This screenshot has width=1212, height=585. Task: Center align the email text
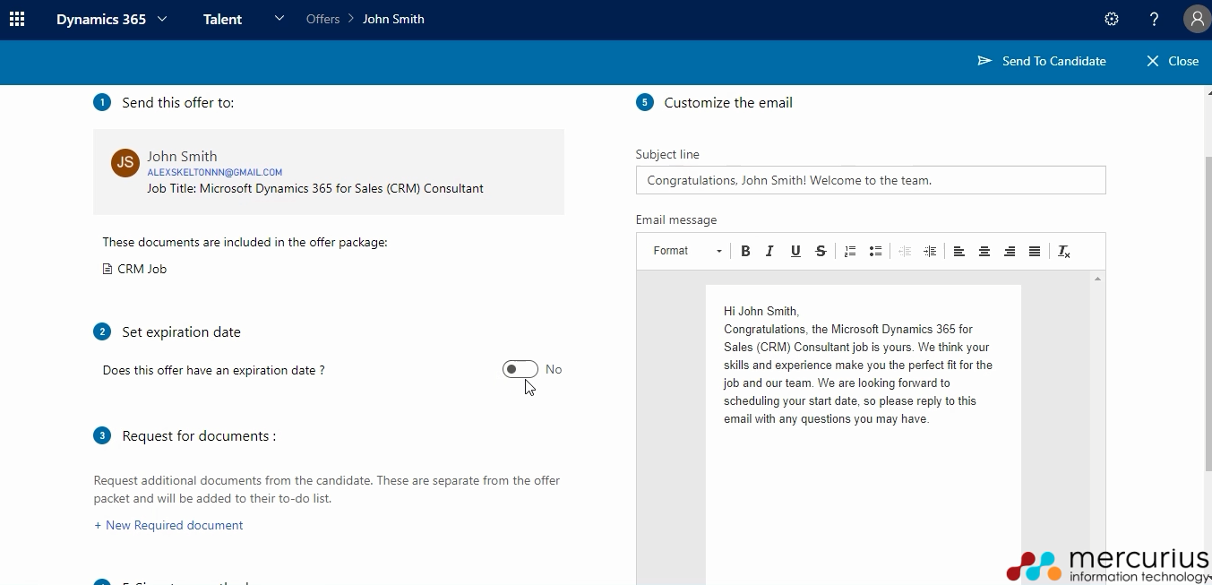click(984, 252)
